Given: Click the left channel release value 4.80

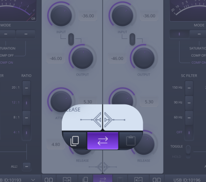Looking at the screenshot, I should 56,145.
